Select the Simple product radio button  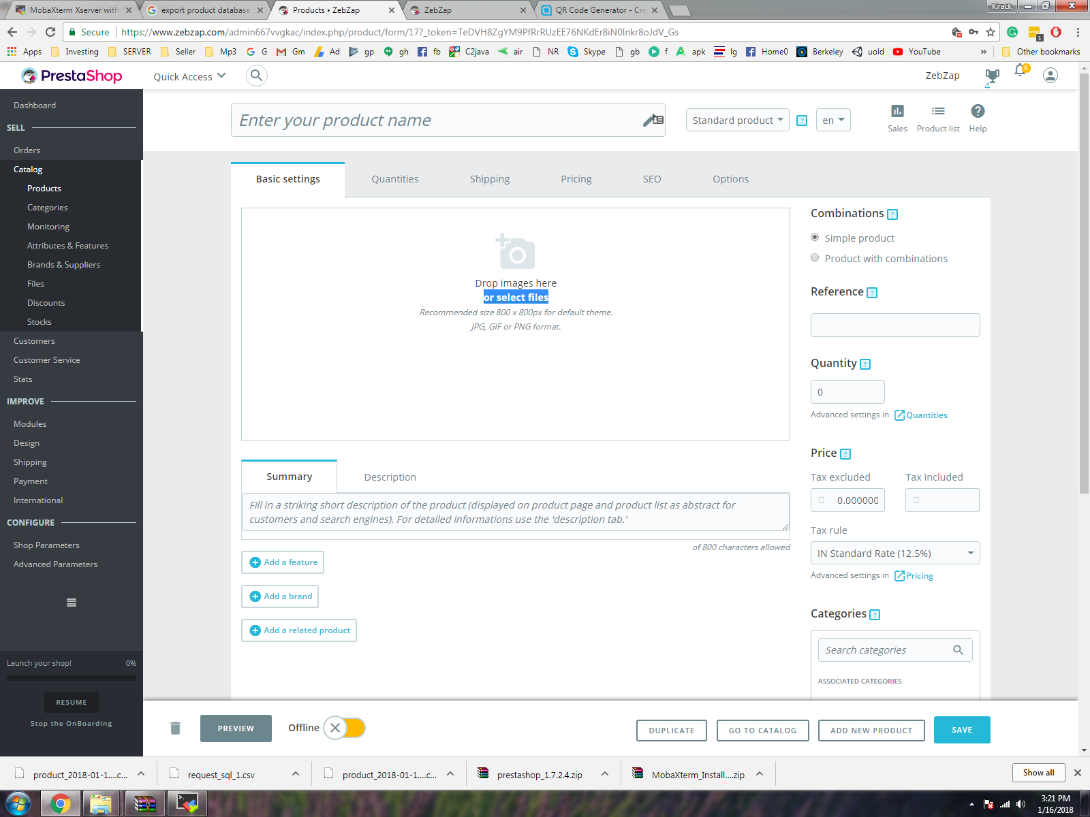815,238
